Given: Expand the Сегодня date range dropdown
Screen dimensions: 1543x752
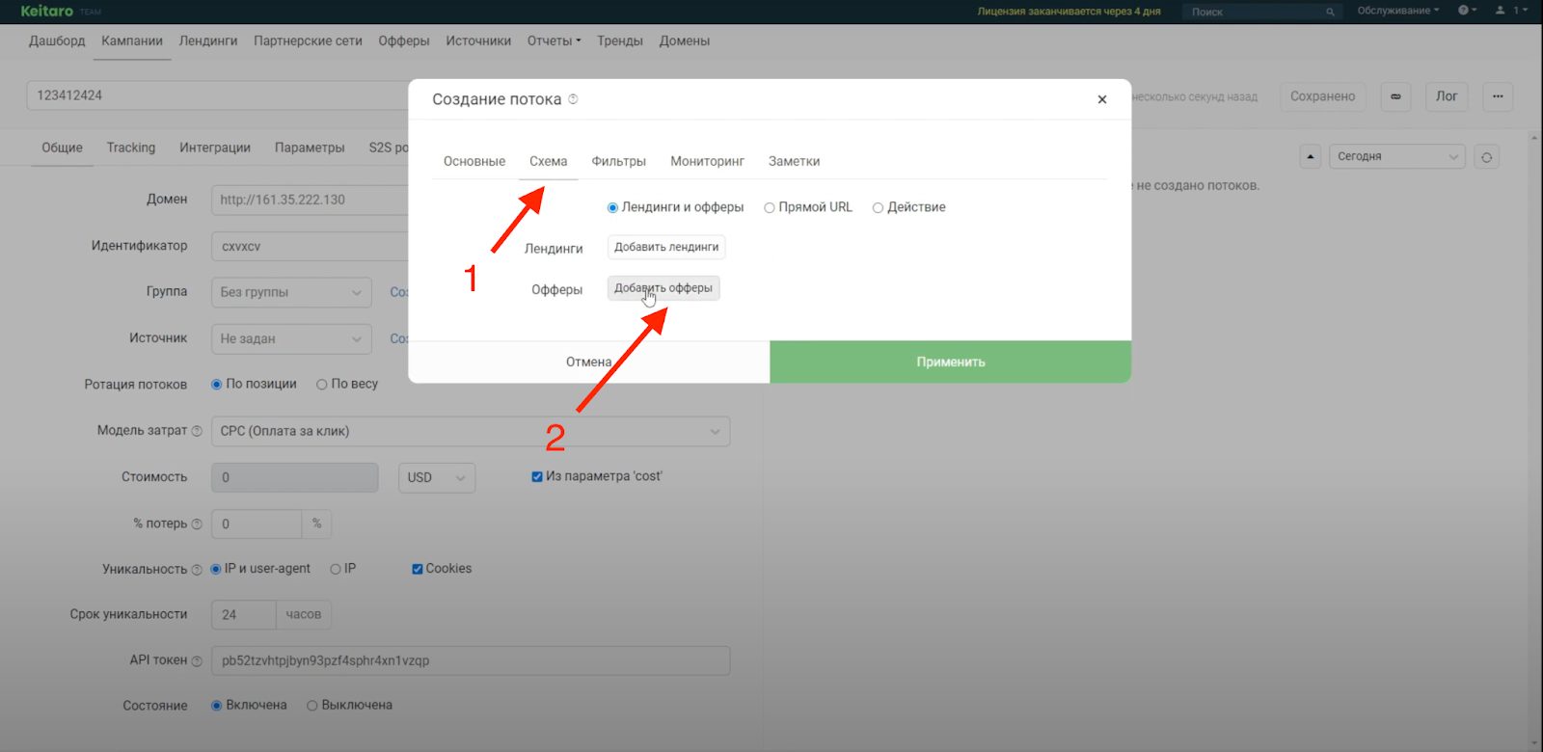Looking at the screenshot, I should 1397,156.
